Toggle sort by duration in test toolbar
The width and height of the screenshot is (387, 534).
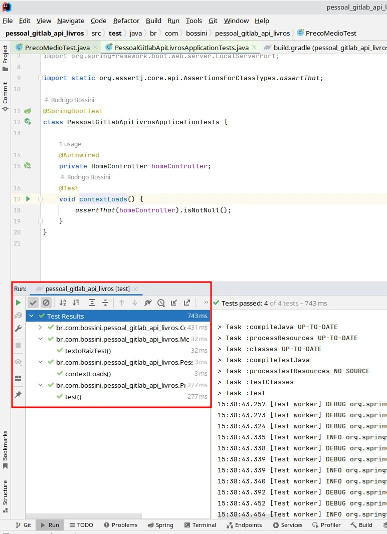point(76,303)
